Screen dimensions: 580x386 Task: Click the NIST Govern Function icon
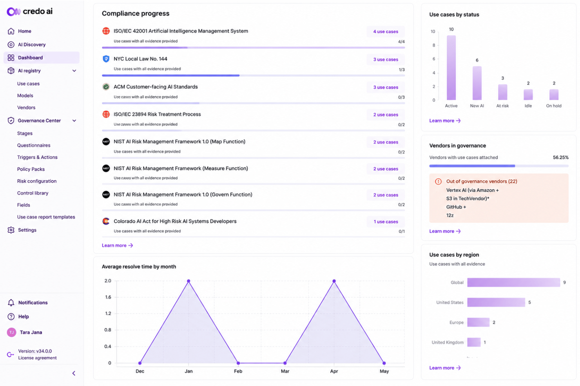click(x=106, y=194)
